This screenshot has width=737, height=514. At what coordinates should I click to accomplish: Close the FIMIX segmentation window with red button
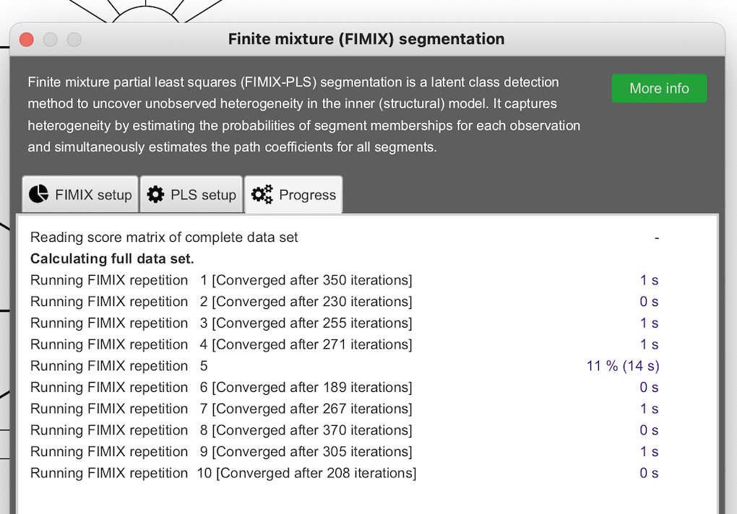27,40
